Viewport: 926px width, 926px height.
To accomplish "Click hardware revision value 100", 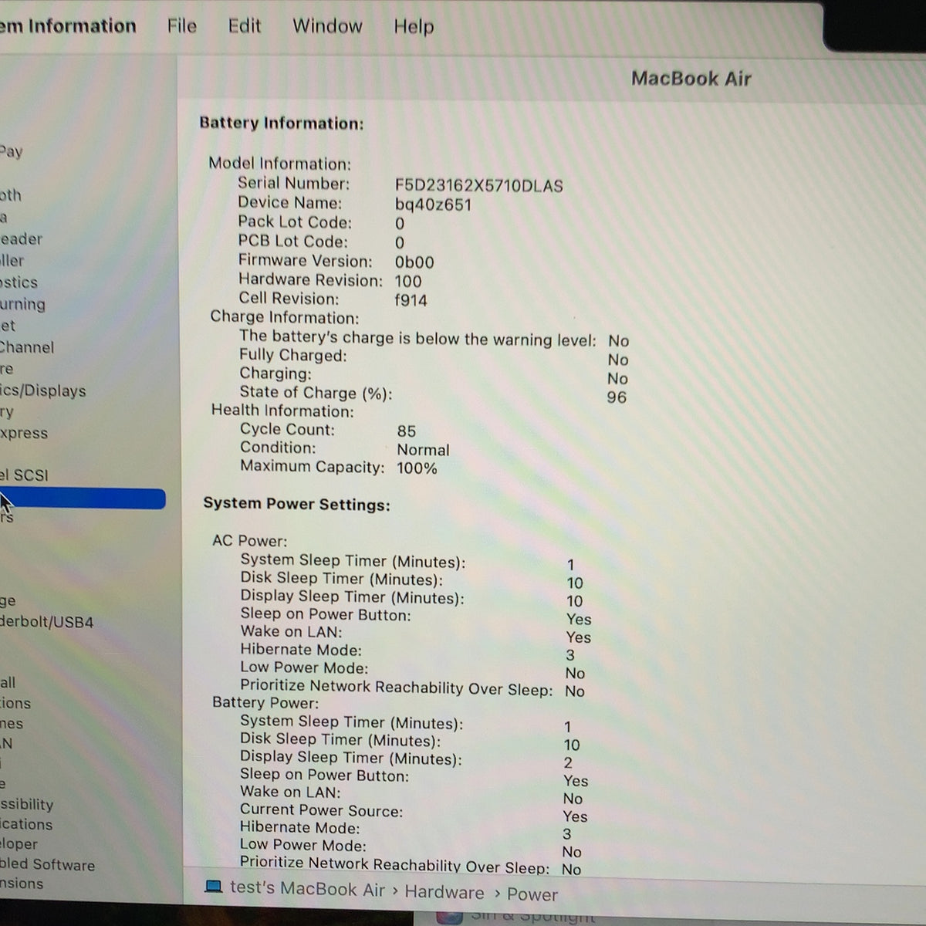I will [408, 282].
